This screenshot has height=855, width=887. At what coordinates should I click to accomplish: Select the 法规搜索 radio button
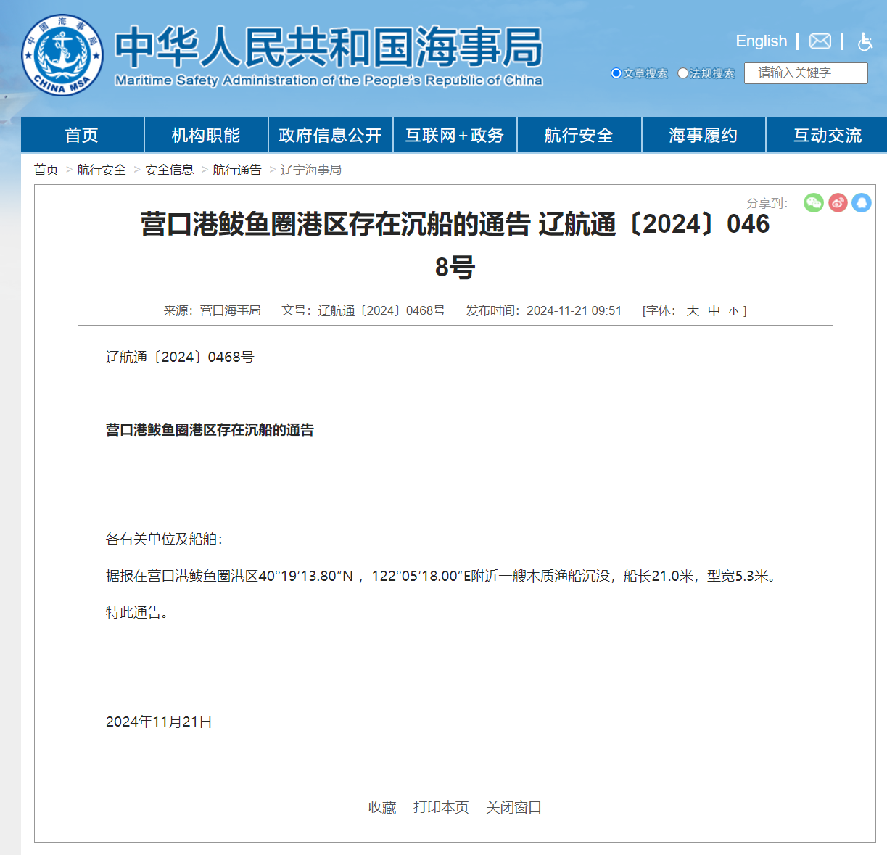click(x=682, y=73)
